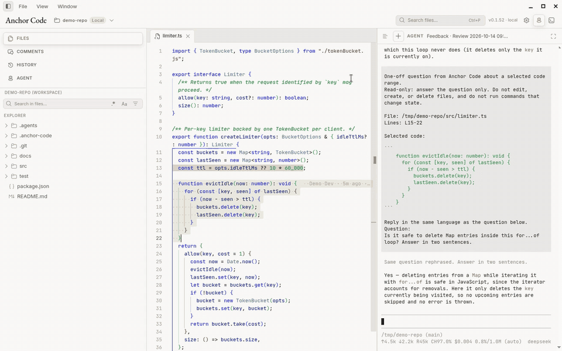This screenshot has height=351, width=562.
Task: Click the EXPLORER section header
Action: click(x=15, y=116)
